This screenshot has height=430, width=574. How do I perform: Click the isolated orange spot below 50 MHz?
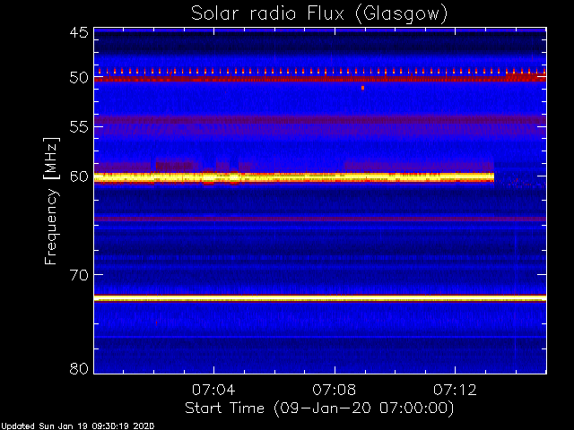(x=362, y=88)
